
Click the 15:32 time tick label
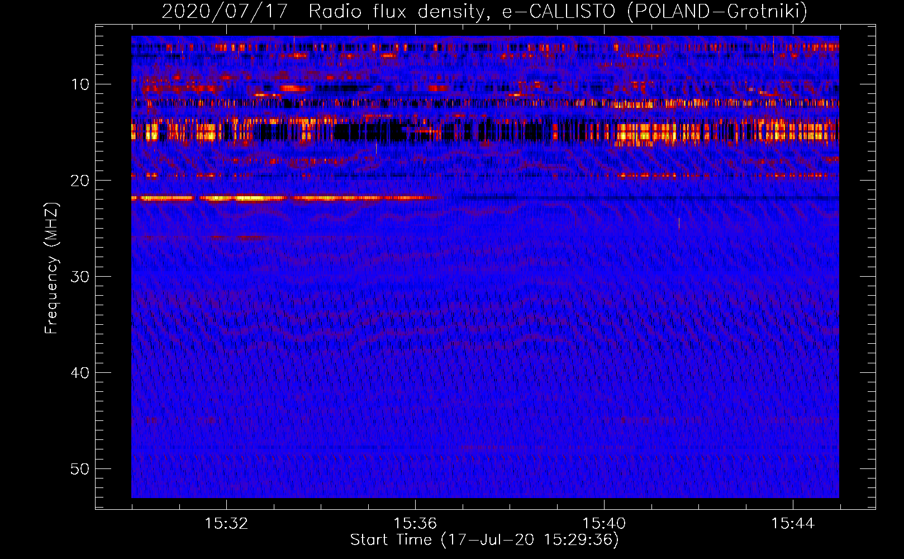point(226,524)
